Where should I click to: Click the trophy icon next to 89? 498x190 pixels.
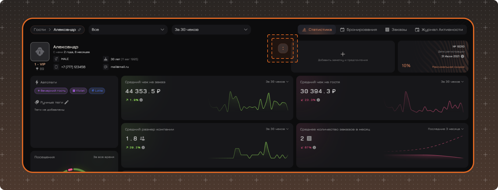[x=37, y=69]
